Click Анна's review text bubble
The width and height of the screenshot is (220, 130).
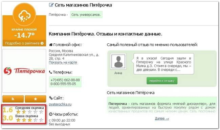click(x=163, y=64)
